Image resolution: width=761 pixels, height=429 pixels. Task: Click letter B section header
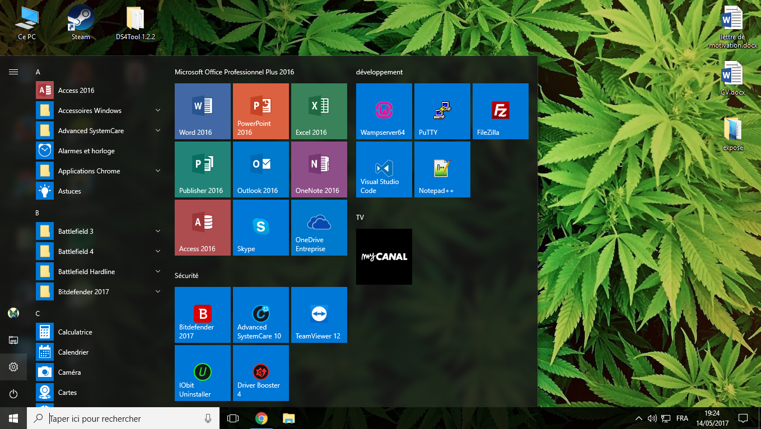(x=38, y=213)
